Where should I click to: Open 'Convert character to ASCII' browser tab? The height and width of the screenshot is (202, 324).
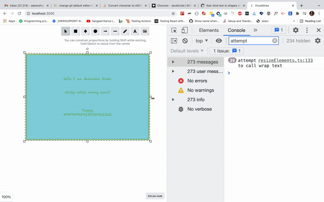click(x=125, y=5)
